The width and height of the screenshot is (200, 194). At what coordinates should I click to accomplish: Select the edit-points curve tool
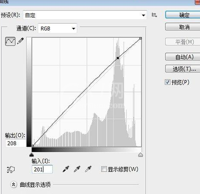pos(10,41)
